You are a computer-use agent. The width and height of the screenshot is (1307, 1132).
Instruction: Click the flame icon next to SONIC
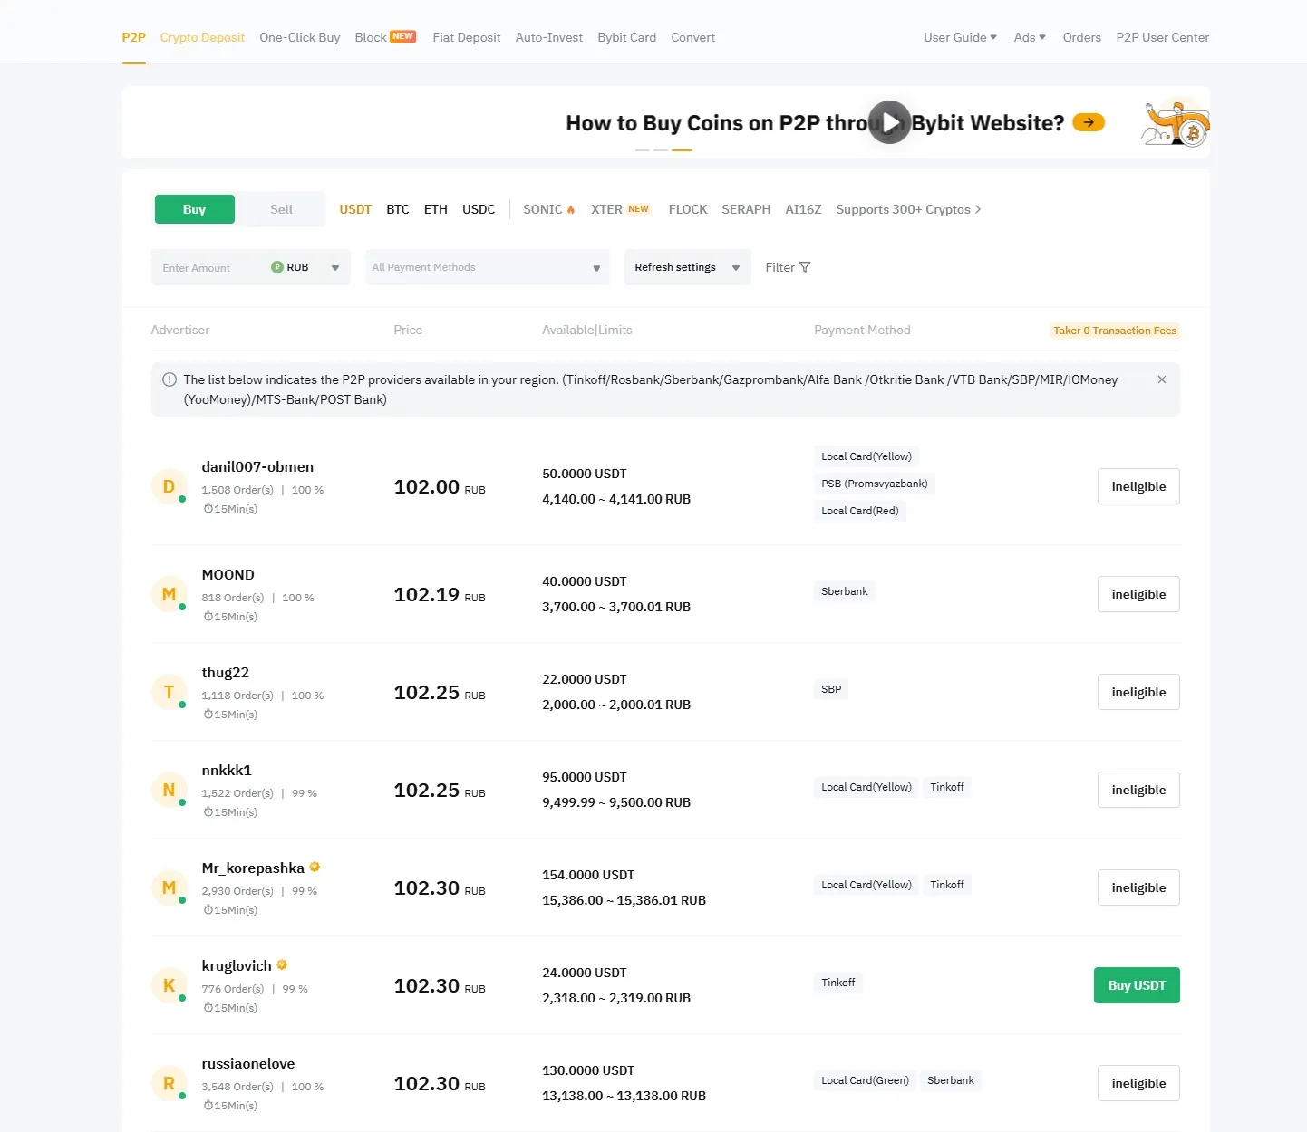[x=573, y=208]
